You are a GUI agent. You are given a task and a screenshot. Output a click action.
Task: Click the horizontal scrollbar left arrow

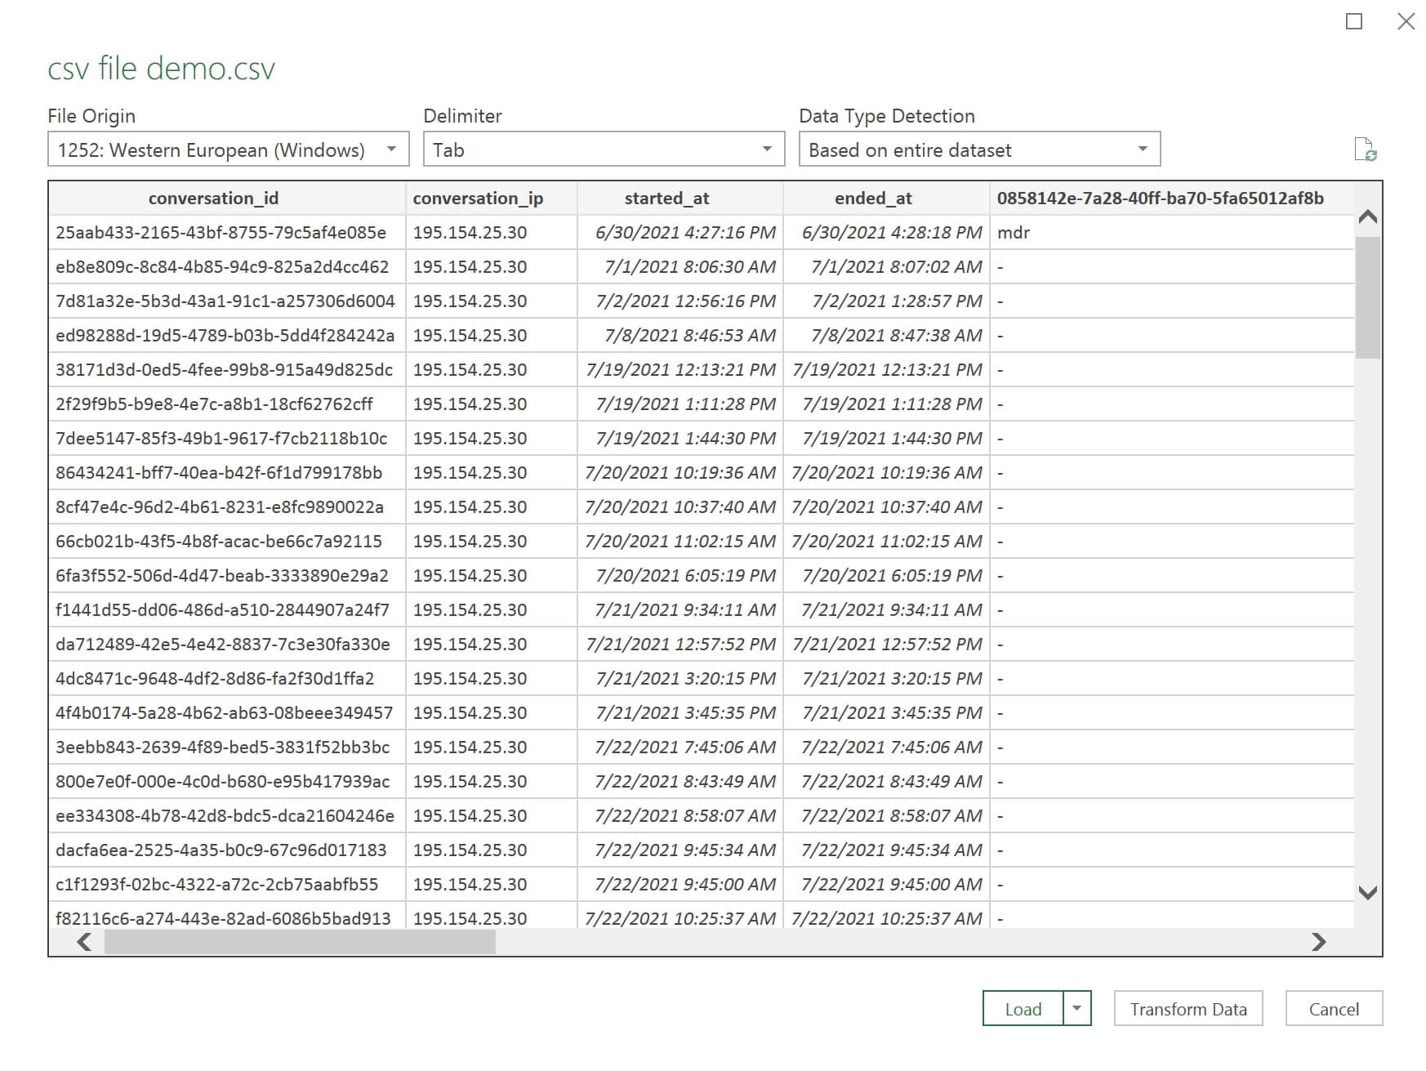pyautogui.click(x=84, y=942)
